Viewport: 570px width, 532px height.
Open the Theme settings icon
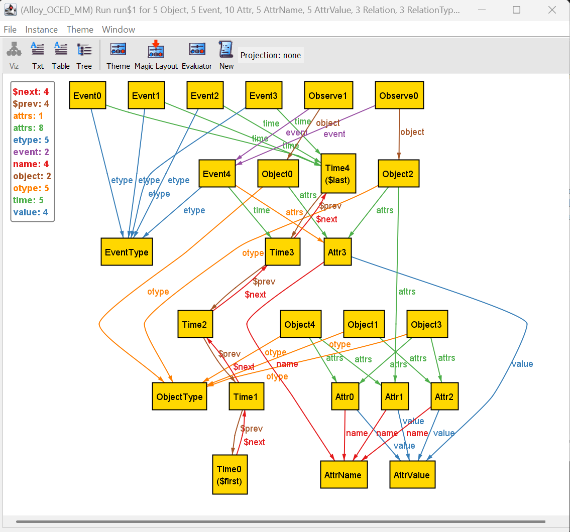(x=118, y=55)
